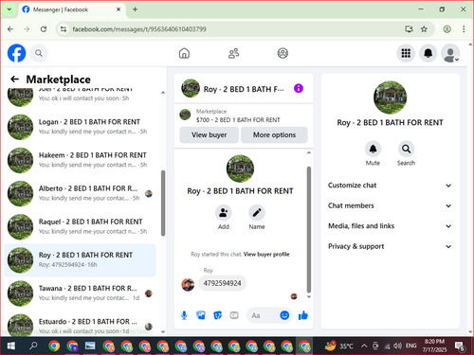Open the Windows Start menu

11,346
